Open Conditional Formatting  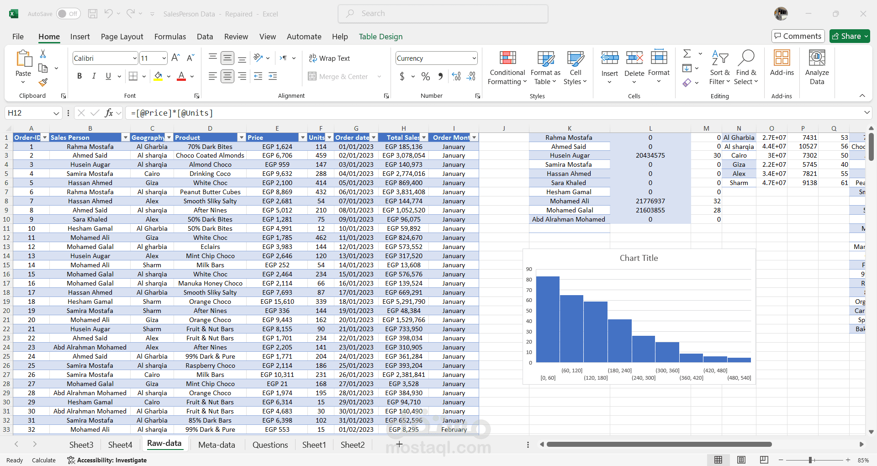tap(507, 68)
